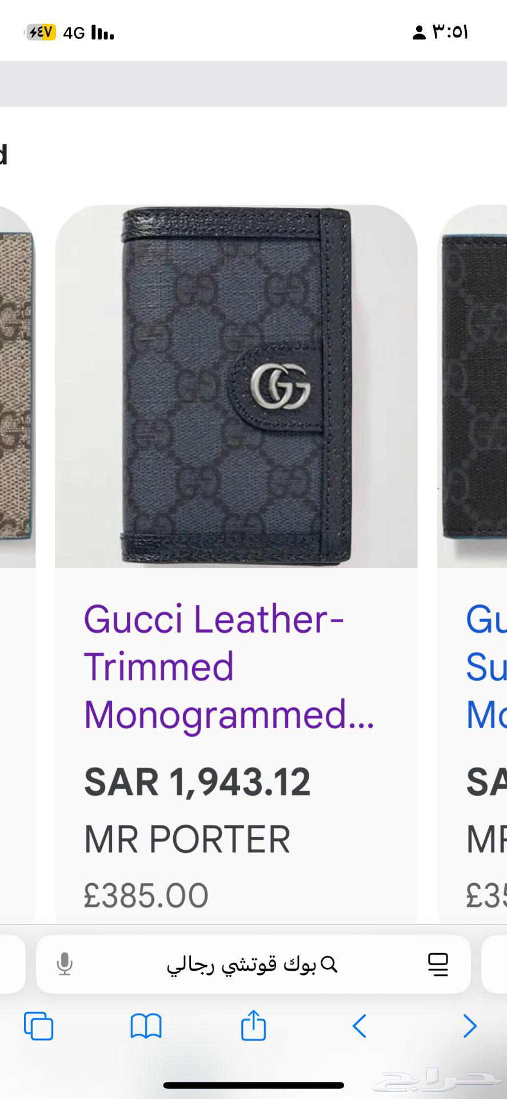
Task: Open the Safari tabs overview
Action: pos(39,1026)
